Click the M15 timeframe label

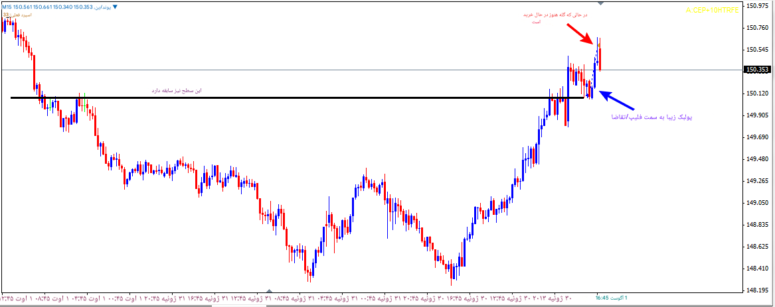[7, 7]
